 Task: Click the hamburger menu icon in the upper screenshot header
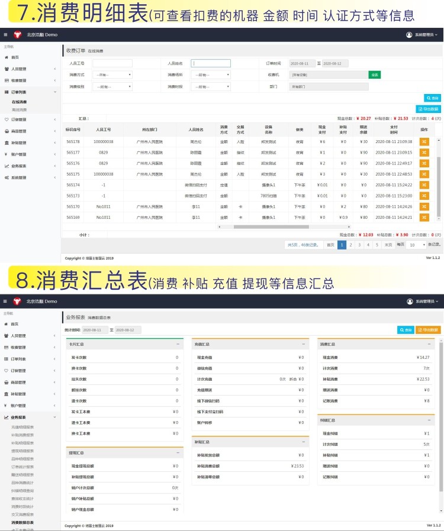click(5, 35)
